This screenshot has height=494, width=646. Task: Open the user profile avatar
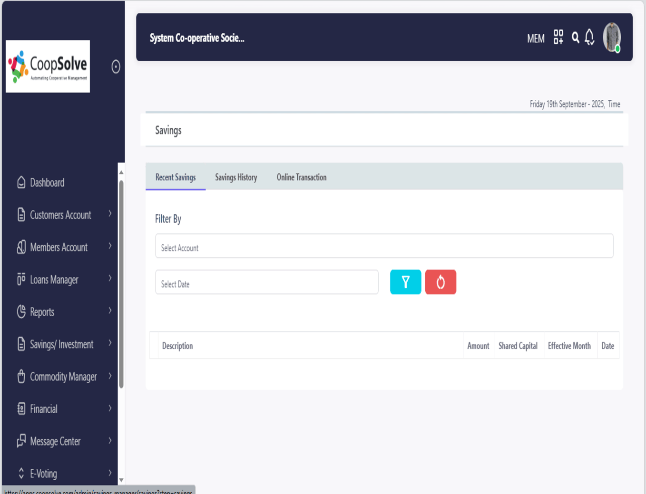[x=611, y=37]
